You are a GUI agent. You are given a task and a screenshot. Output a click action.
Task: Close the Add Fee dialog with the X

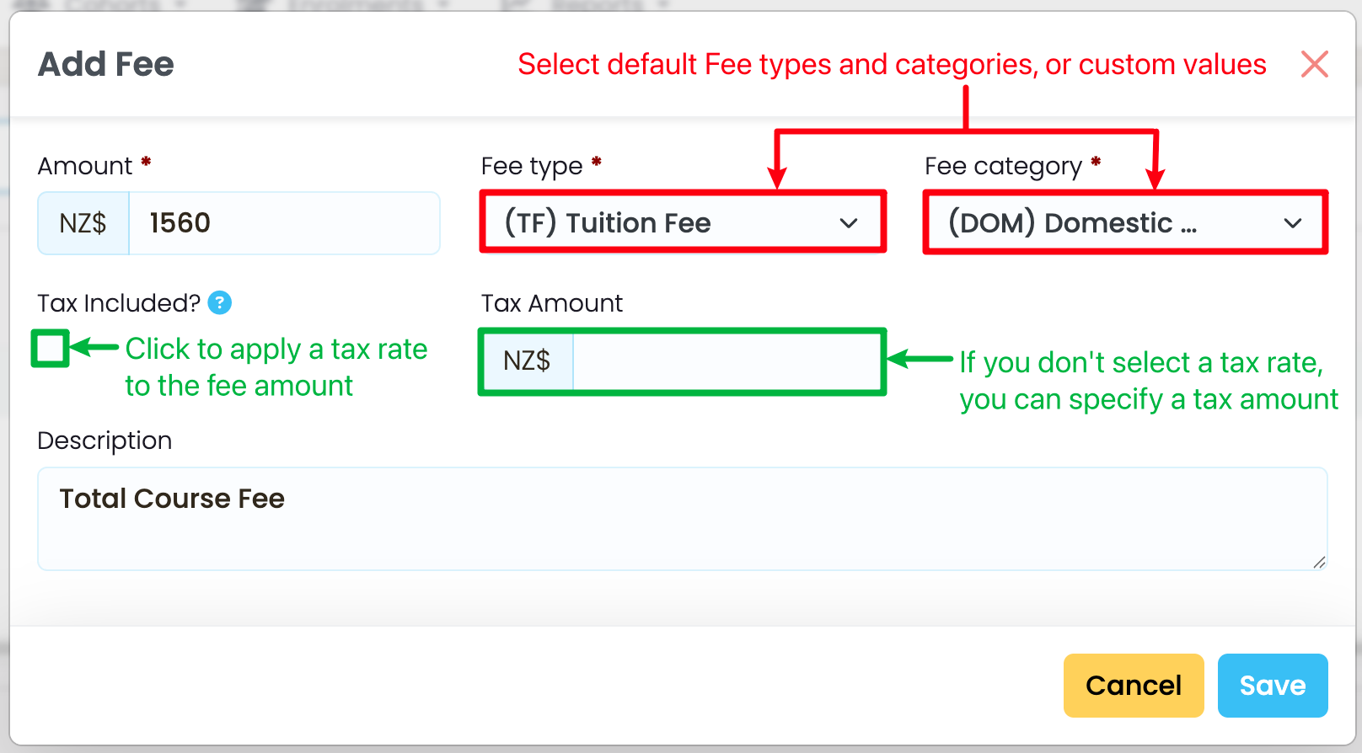[x=1314, y=64]
